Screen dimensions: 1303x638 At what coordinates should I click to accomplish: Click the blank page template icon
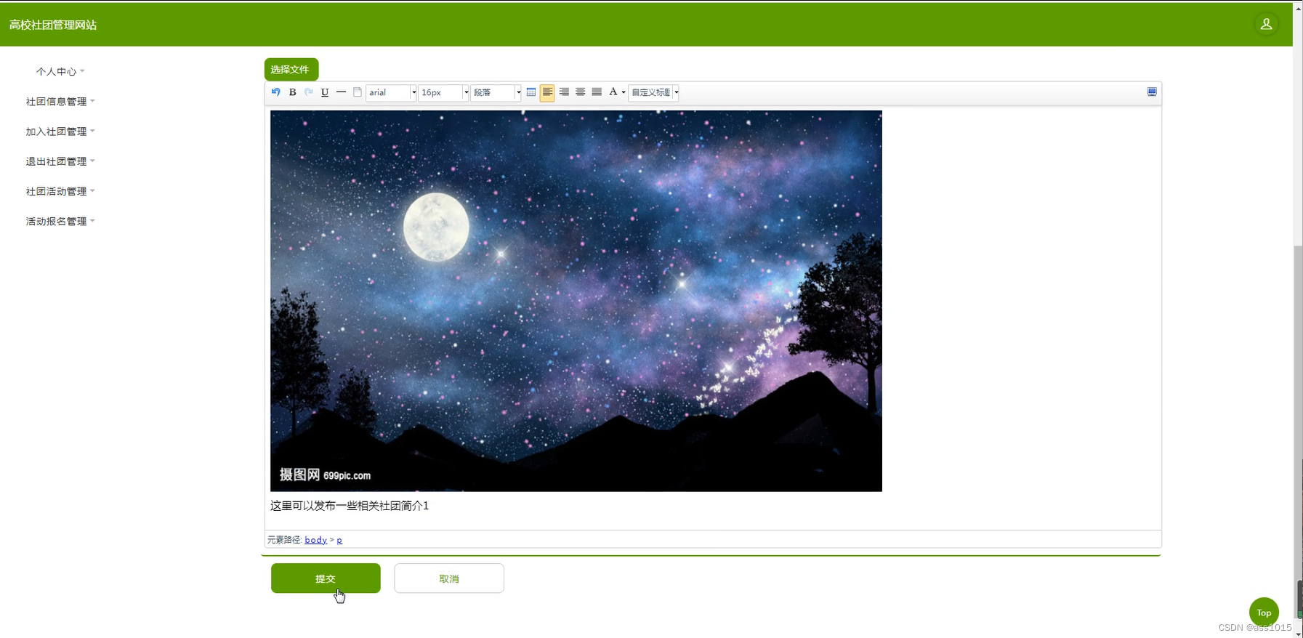[x=358, y=92]
